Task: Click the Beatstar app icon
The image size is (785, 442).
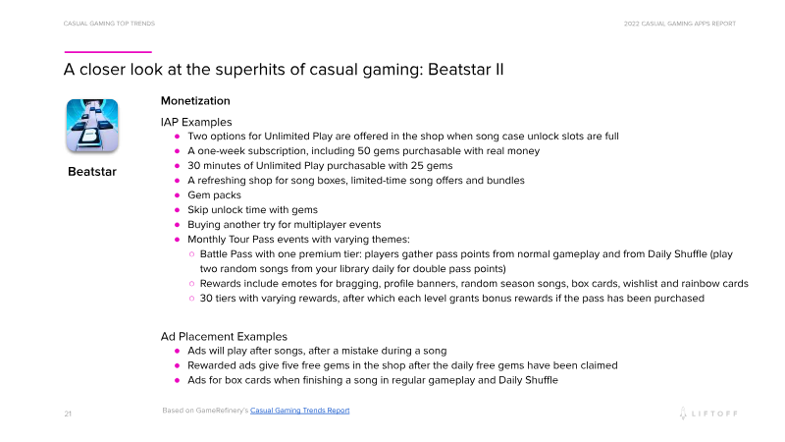Action: [92, 126]
